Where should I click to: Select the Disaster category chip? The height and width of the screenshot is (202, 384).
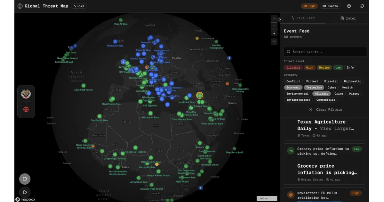click(331, 81)
